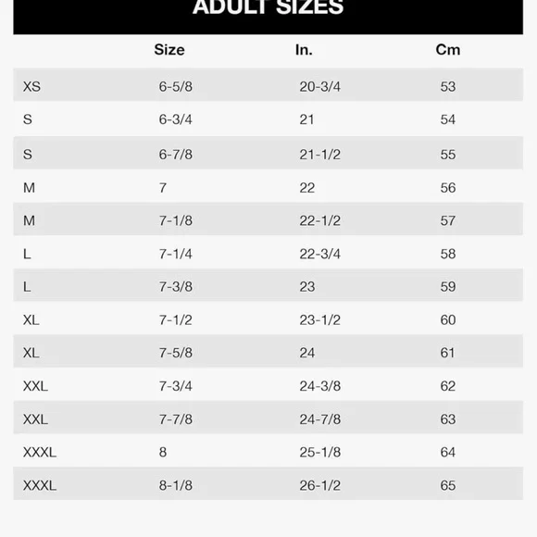Click the ADULT SIZES header banner

pos(268,17)
